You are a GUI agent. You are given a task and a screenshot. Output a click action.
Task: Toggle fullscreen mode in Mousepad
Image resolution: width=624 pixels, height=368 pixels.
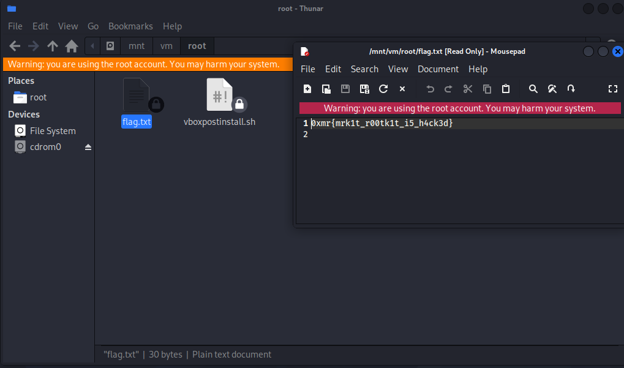tap(612, 89)
